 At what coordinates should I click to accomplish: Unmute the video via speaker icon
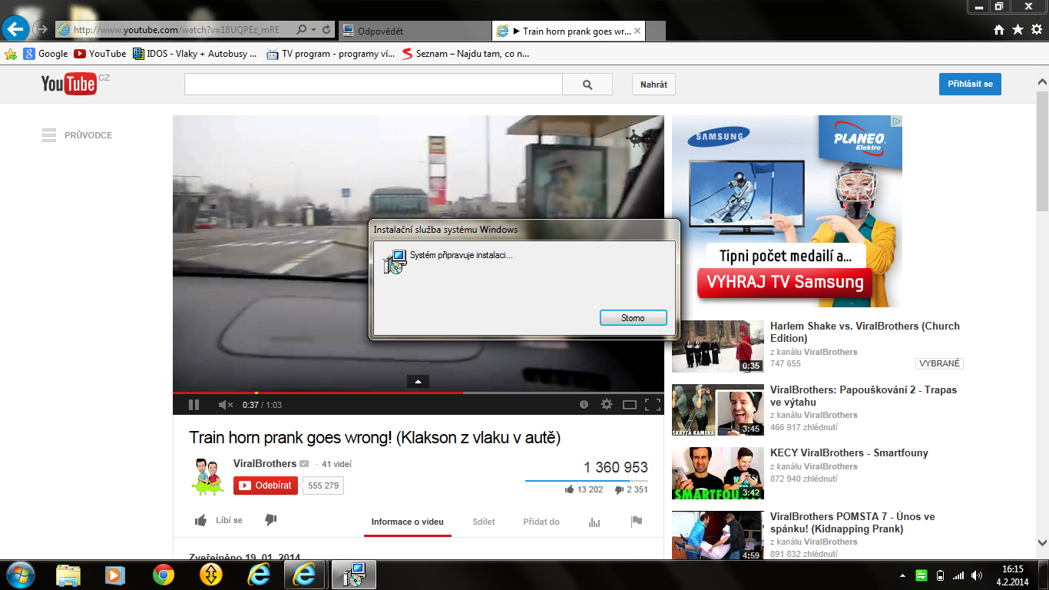coord(225,404)
